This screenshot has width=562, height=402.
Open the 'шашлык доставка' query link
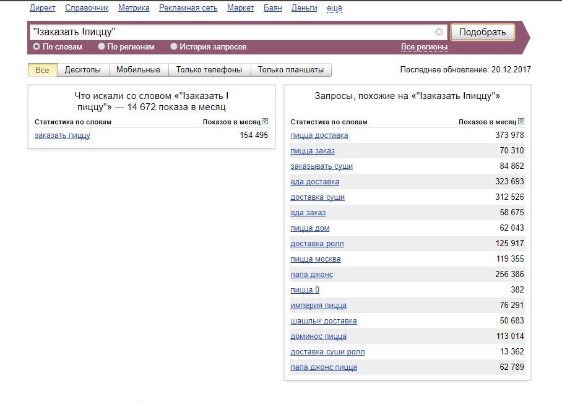pos(324,321)
